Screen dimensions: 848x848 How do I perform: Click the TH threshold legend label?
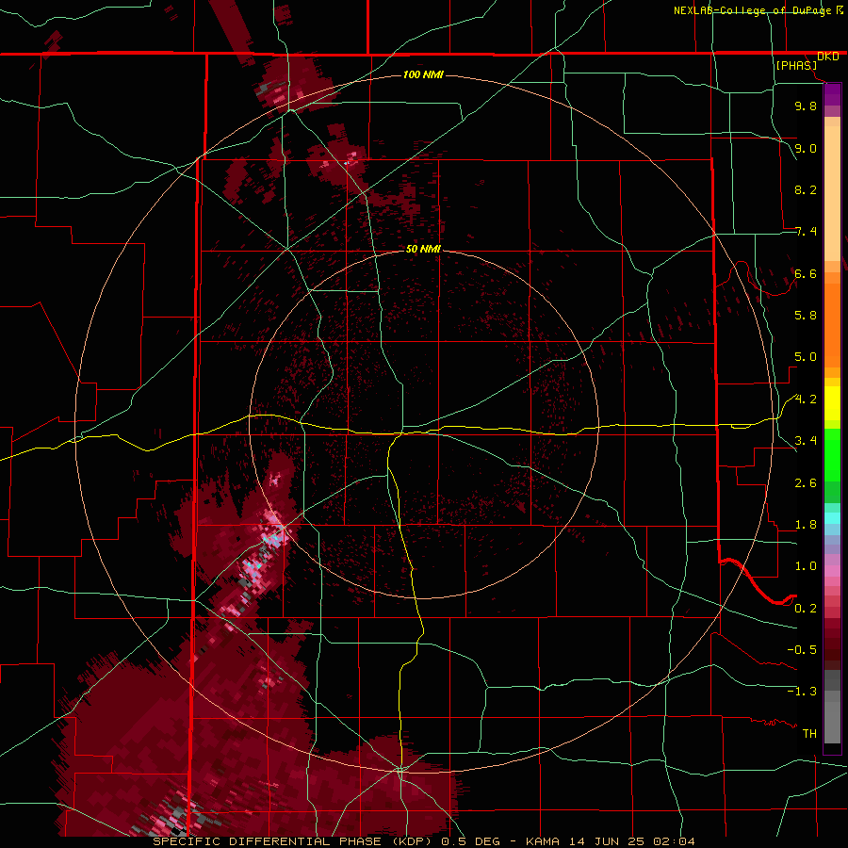(x=809, y=734)
